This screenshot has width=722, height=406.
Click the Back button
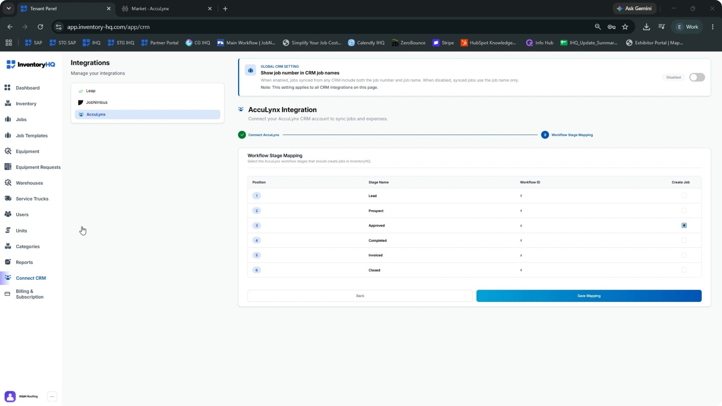click(360, 296)
